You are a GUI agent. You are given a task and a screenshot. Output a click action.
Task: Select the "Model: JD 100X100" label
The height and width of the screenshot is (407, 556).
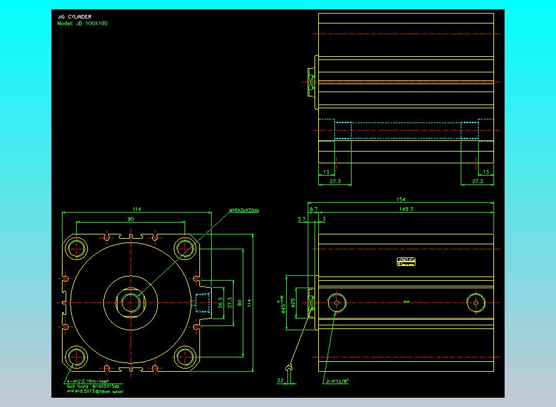82,24
